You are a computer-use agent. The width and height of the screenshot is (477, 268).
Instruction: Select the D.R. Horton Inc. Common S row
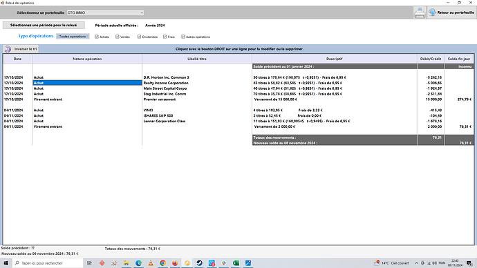tap(238, 77)
